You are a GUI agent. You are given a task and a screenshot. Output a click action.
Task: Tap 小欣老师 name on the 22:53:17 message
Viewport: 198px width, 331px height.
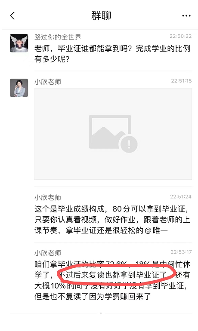coord(48,253)
